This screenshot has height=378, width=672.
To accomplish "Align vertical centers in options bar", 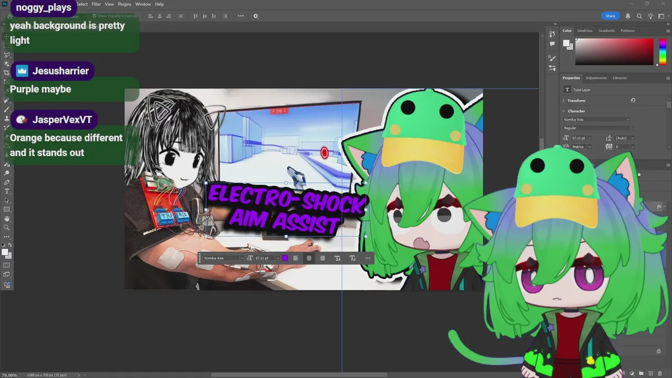I will [205, 16].
